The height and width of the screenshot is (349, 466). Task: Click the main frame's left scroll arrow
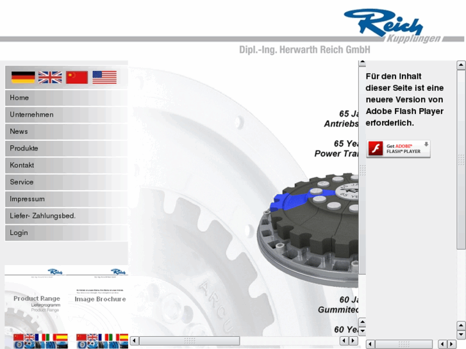click(135, 341)
